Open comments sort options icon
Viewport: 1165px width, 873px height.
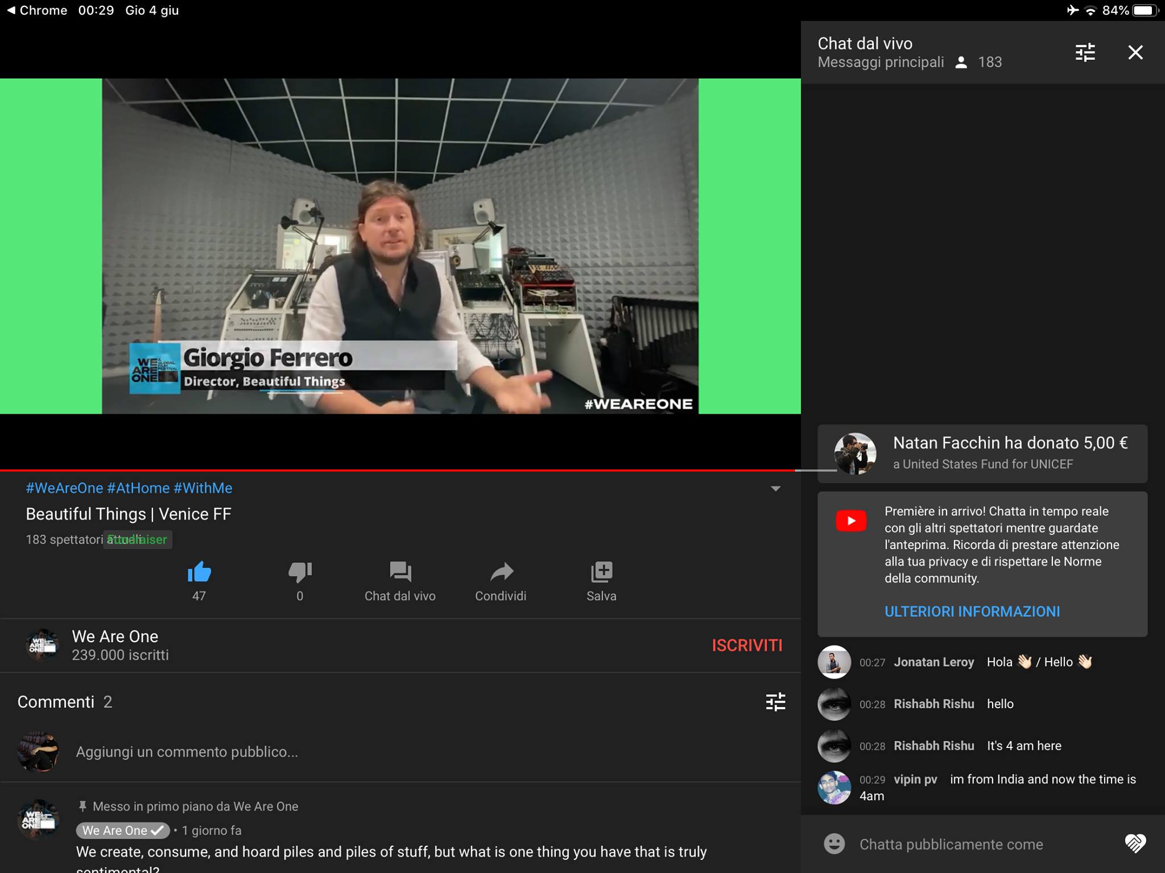[775, 702]
